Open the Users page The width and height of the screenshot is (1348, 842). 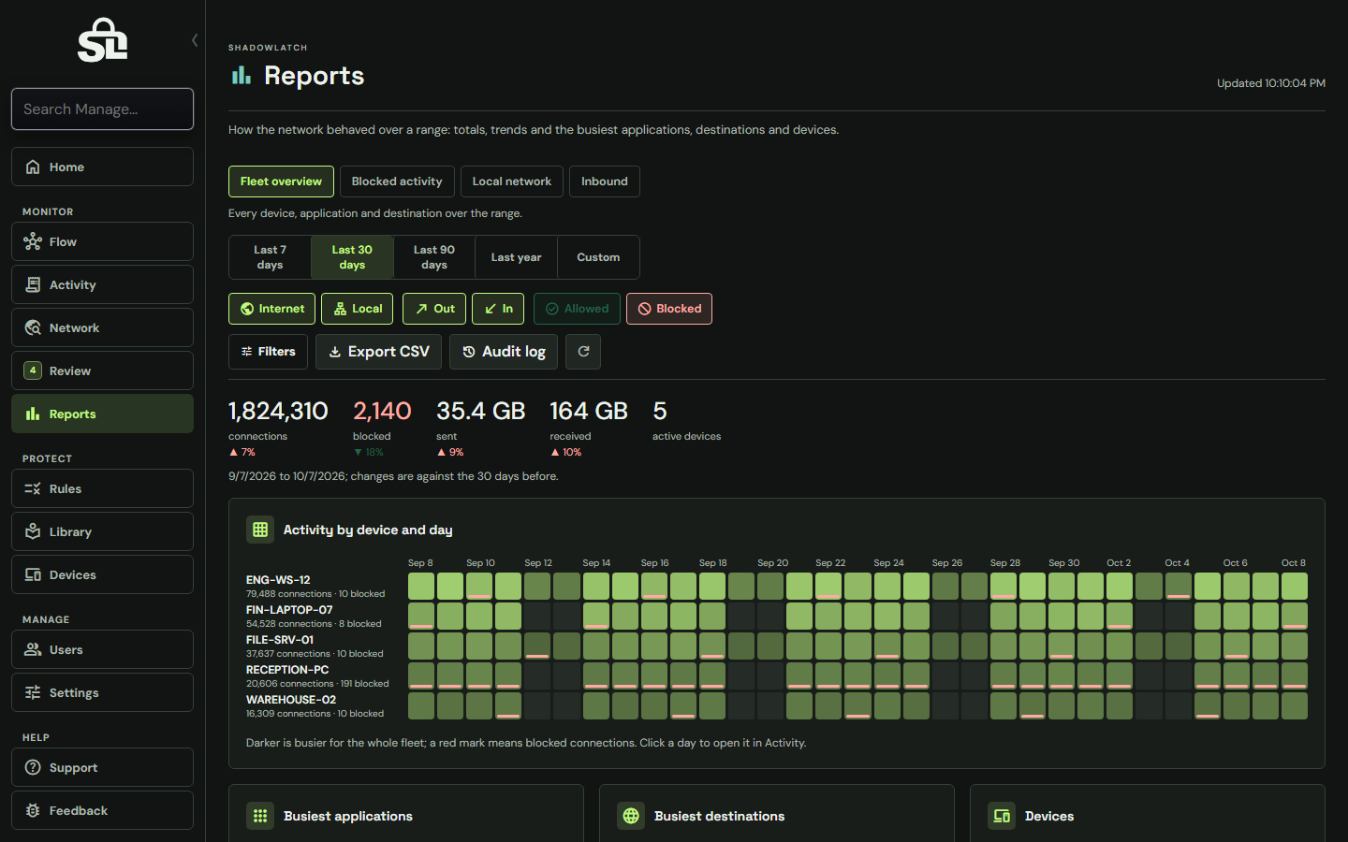[x=102, y=649]
